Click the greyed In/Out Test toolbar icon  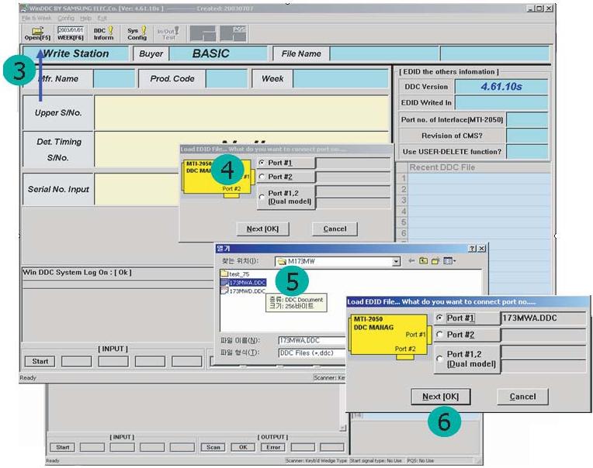(168, 33)
